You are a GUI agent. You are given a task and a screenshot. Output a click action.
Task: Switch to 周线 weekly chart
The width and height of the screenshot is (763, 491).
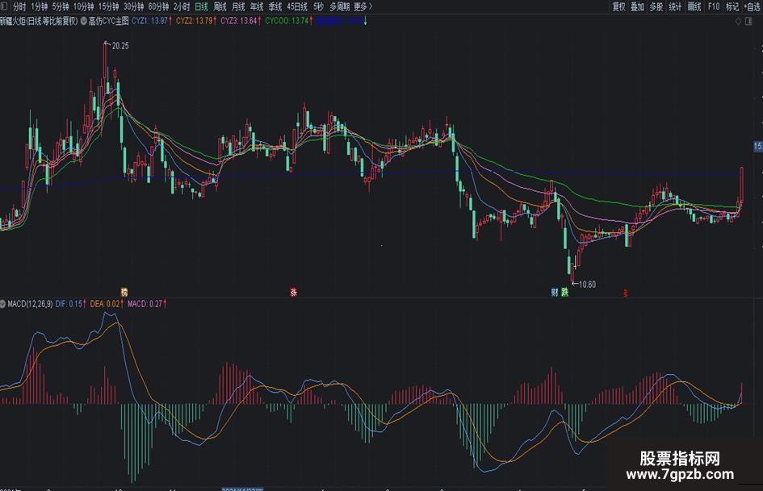pyautogui.click(x=220, y=6)
